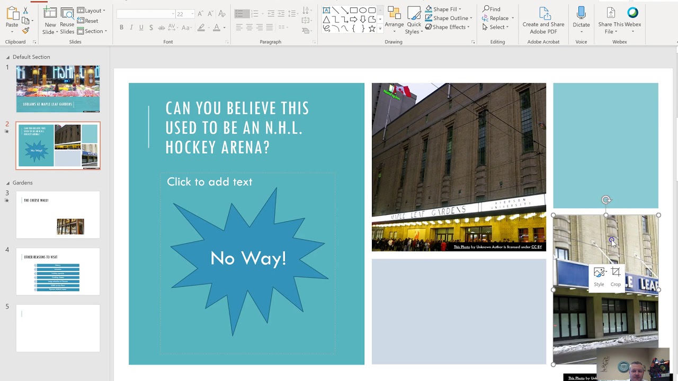
Task: Select the Oval shape in gallery
Action: point(363,10)
